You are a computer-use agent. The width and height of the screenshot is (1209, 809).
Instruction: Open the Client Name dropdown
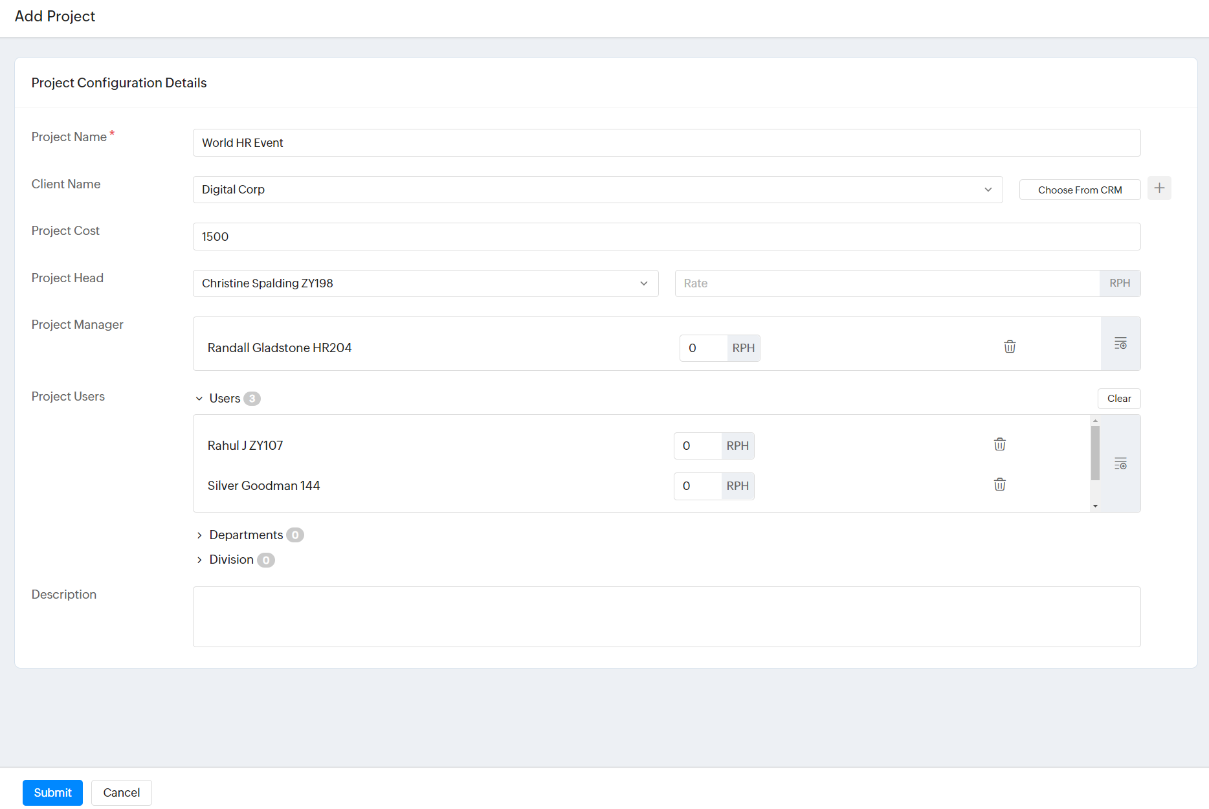pos(988,190)
